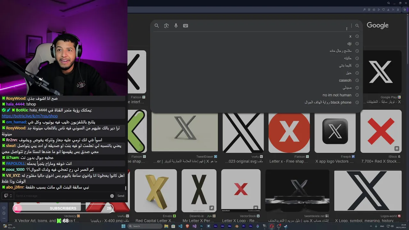Open the TweetEraser grey 3D X image

(185, 131)
